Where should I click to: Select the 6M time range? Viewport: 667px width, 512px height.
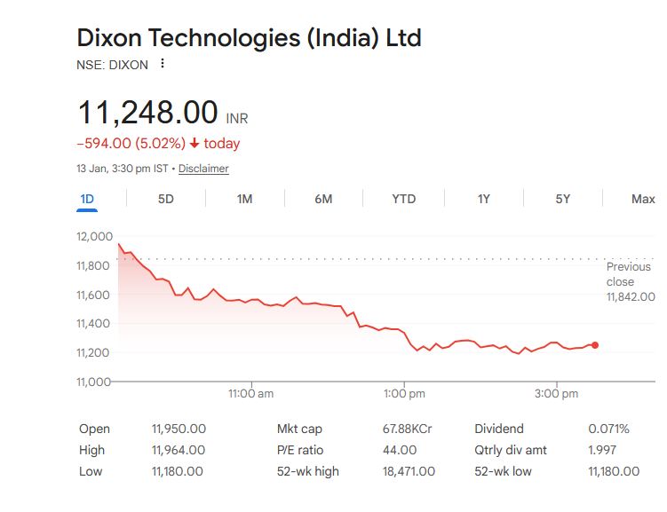323,199
